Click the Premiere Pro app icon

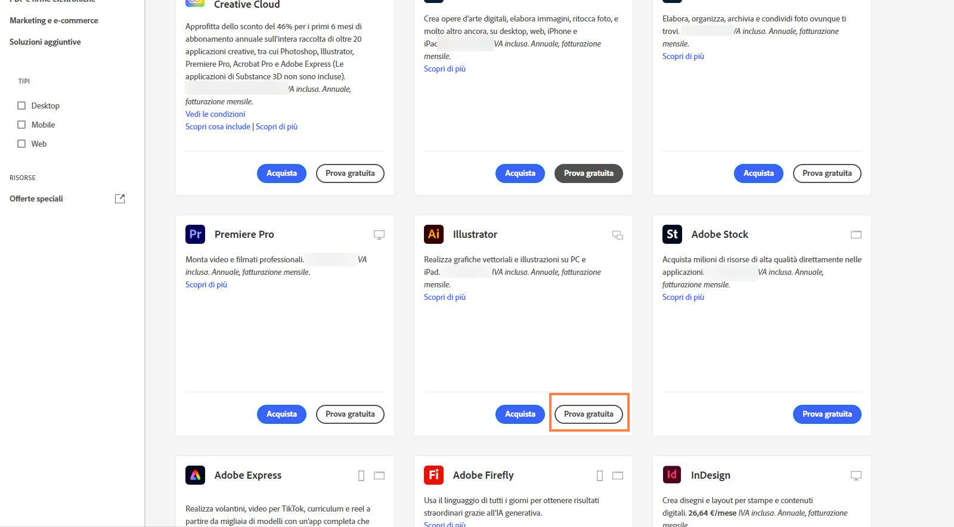coord(195,234)
